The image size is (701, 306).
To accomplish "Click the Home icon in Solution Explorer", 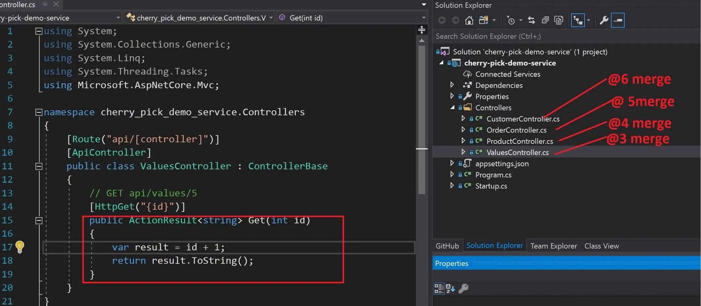I will pyautogui.click(x=469, y=20).
